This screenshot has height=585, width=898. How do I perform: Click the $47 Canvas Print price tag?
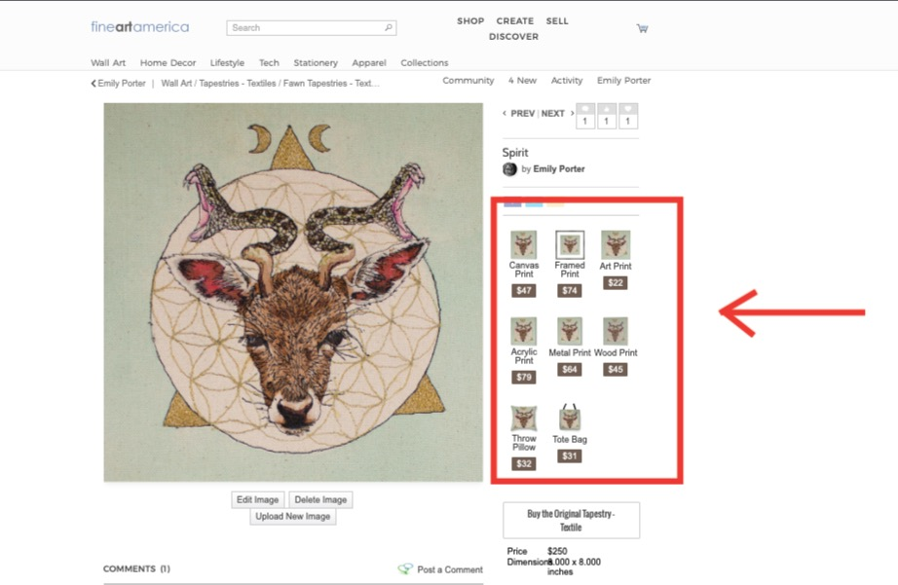pyautogui.click(x=523, y=290)
